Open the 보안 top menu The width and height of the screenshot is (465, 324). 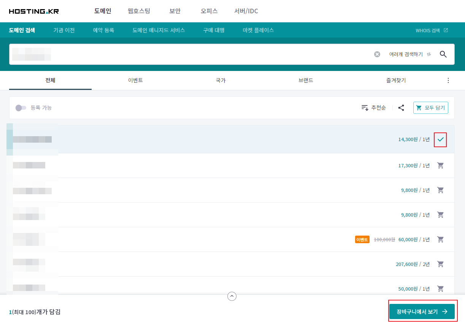[x=175, y=11]
